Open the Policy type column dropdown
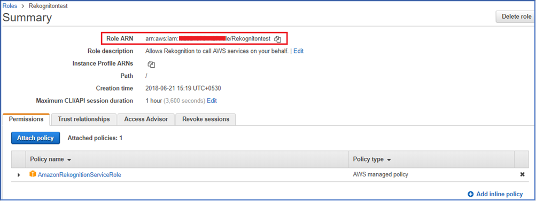The height and width of the screenshot is (201, 536). [x=389, y=160]
